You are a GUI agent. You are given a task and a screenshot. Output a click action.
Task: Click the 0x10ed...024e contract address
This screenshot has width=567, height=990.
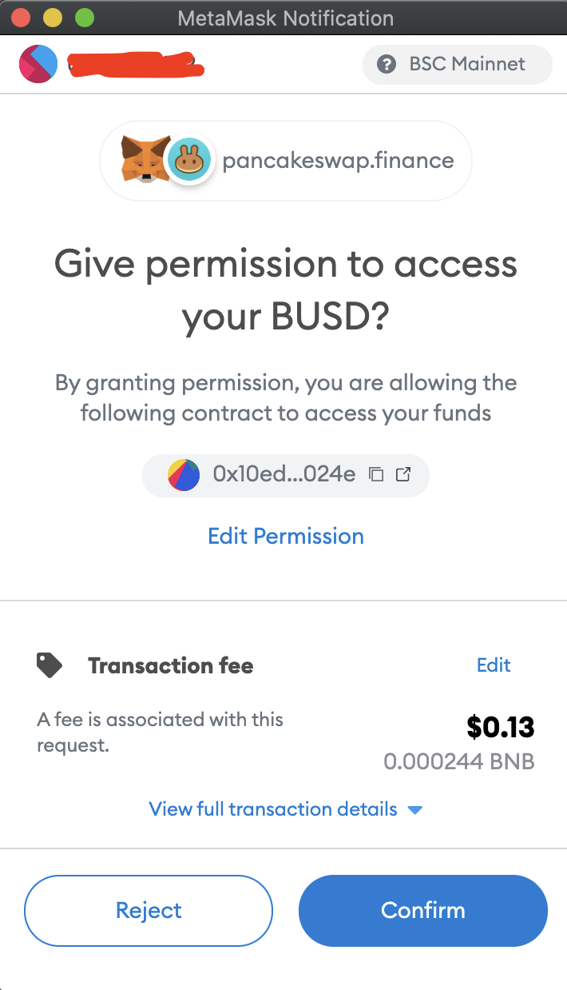click(x=283, y=475)
